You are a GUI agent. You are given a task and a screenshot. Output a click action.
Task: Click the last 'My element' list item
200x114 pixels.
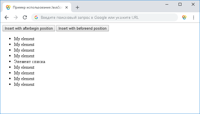tap(24, 84)
